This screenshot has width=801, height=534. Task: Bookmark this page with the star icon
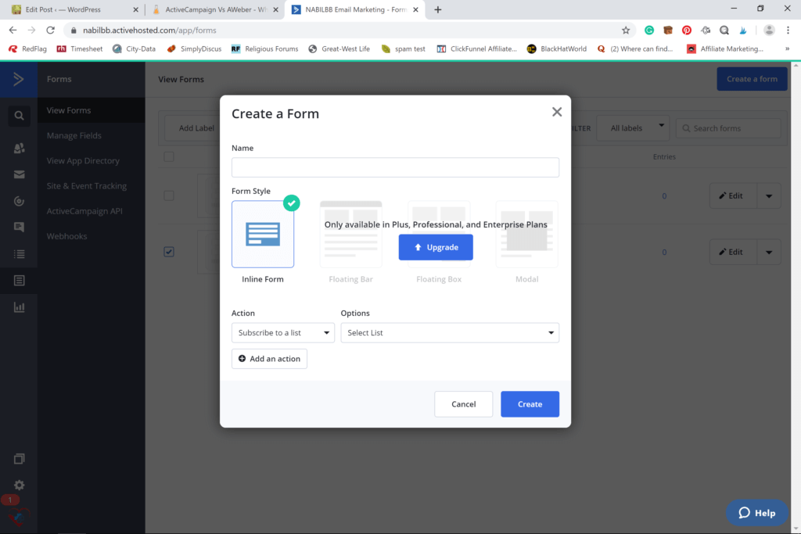point(626,30)
